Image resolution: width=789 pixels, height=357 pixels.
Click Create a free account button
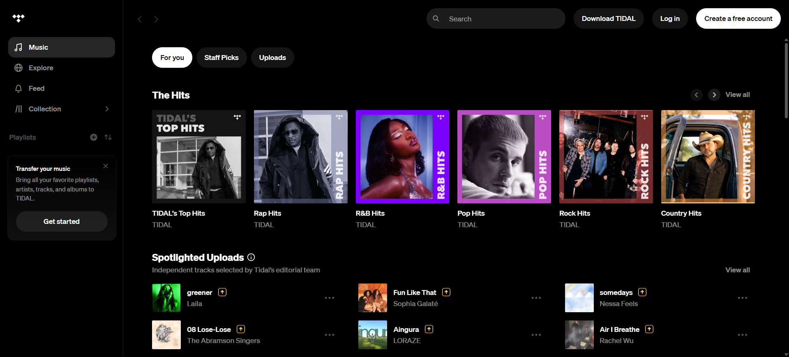pos(738,18)
